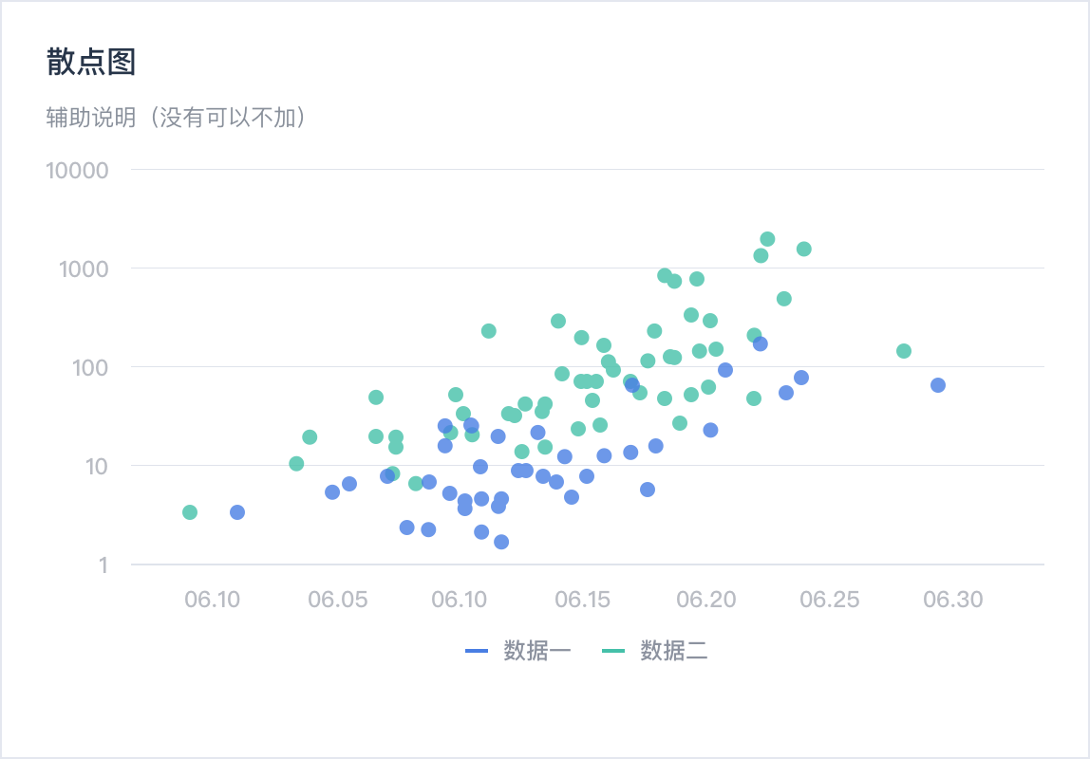The image size is (1090, 759).
Task: Click the 06.20 x-axis date label
Action: 705,601
